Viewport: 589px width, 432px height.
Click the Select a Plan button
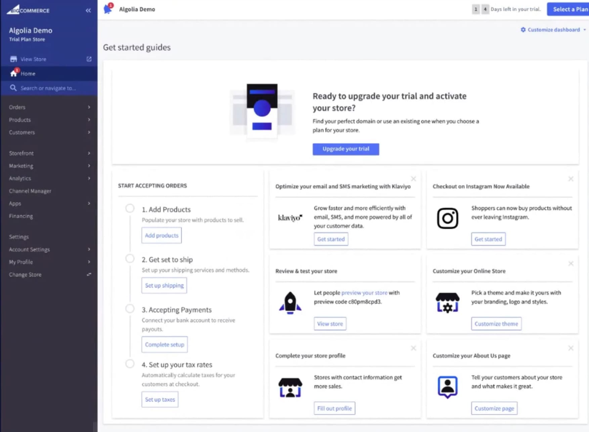click(568, 9)
